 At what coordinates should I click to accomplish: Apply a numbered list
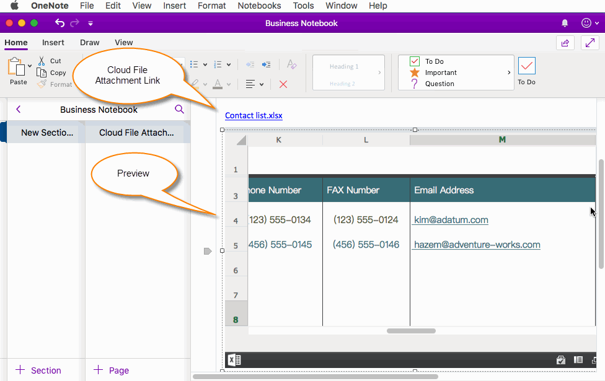[x=218, y=64]
